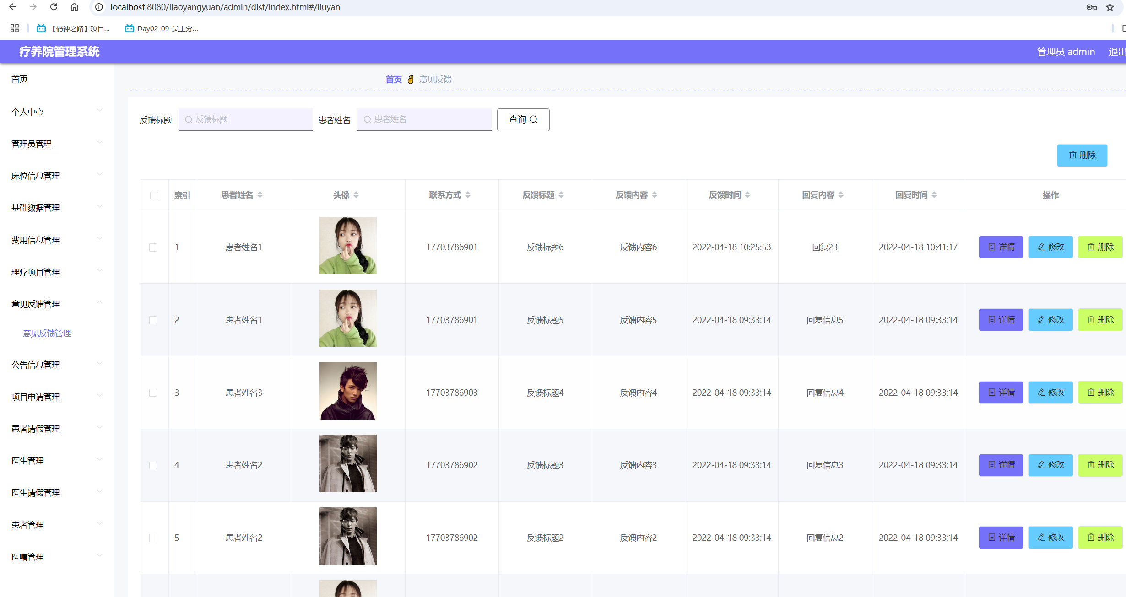The image size is (1126, 597).
Task: Open 医生管理 sidebar menu
Action: point(57,461)
